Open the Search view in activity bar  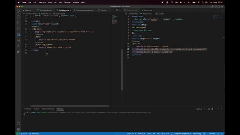[x=18, y=16]
